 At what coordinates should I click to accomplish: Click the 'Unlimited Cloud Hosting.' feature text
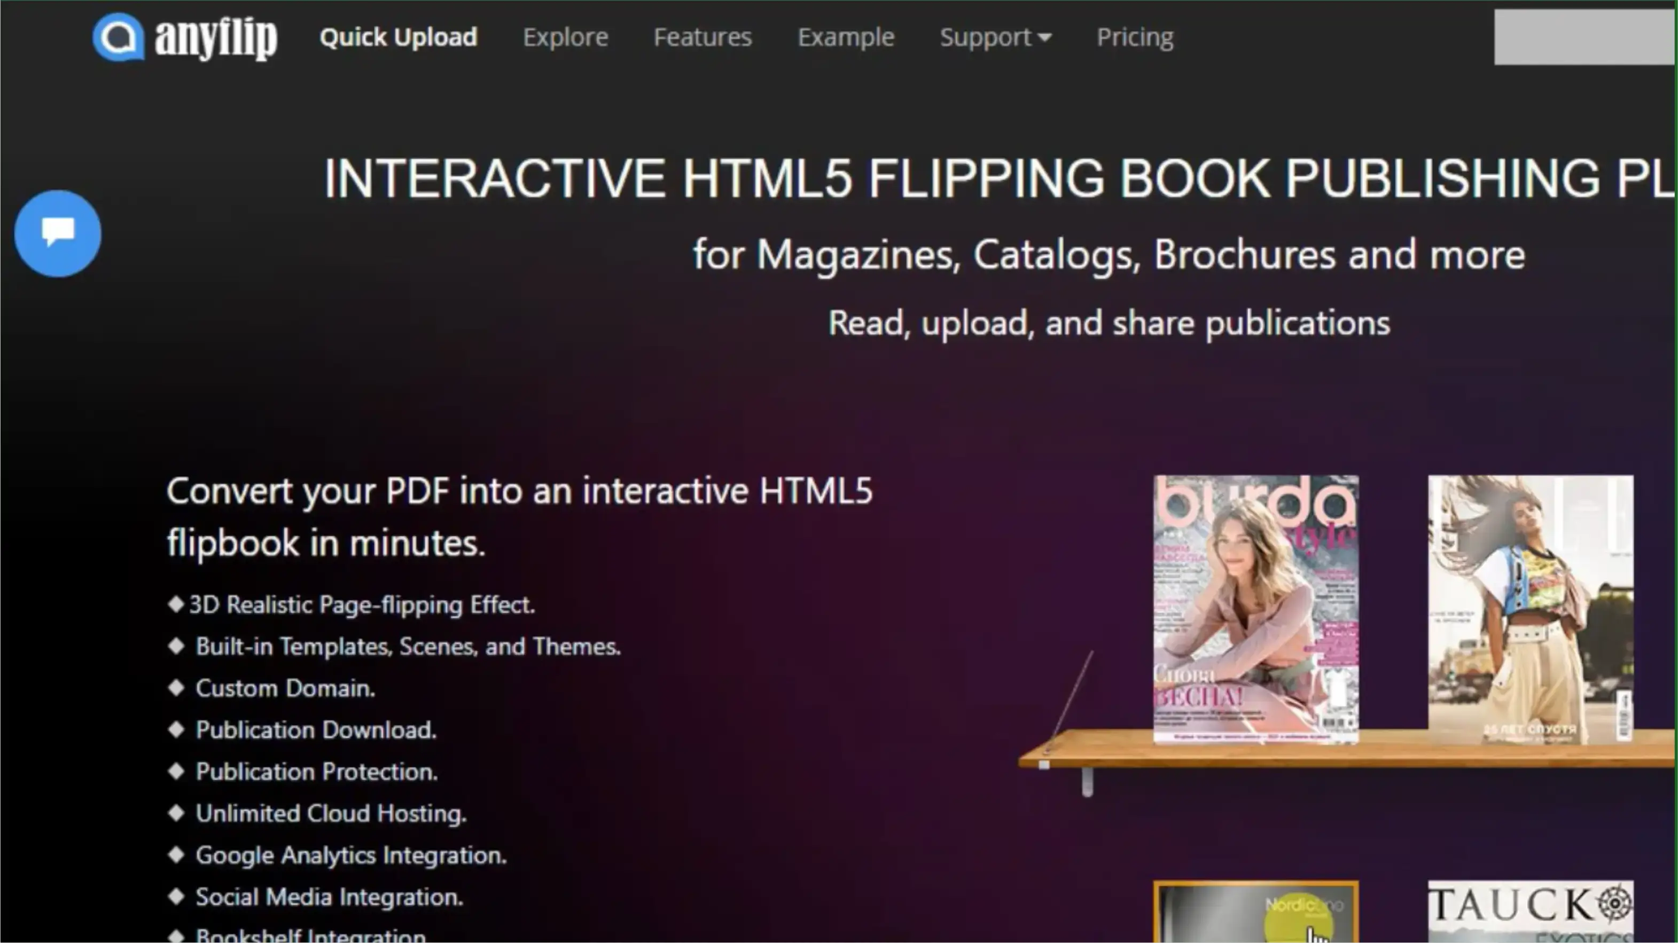coord(331,813)
